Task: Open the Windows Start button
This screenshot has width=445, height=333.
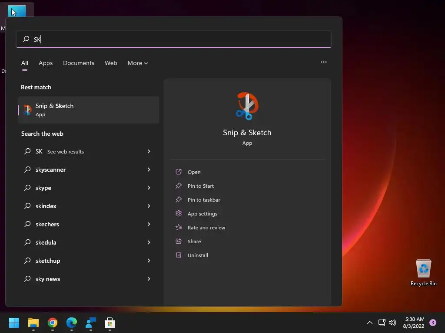Action: click(14, 323)
